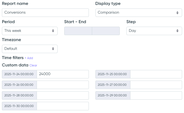The width and height of the screenshot is (184, 113).
Task: Click the End date field
Action: tap(106, 31)
